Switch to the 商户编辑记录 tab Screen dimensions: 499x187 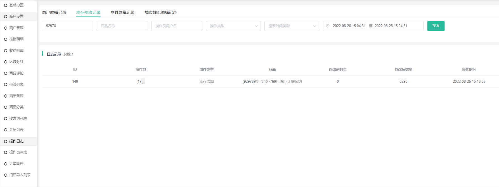coord(54,12)
